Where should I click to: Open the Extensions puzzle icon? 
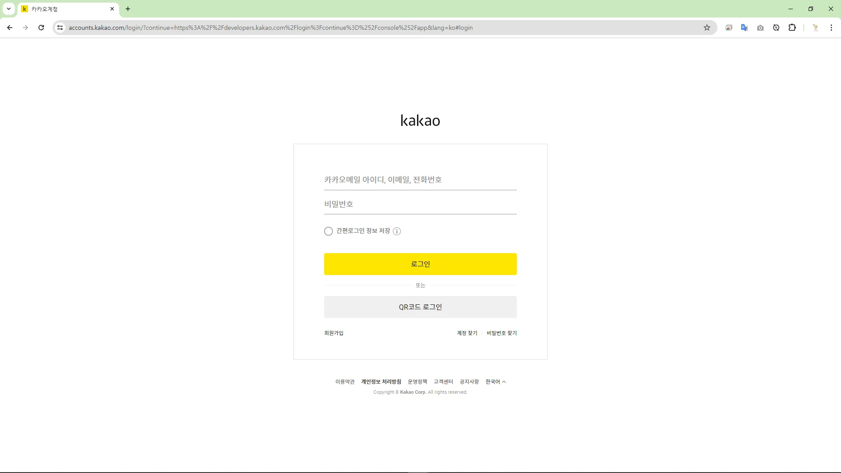pos(792,28)
